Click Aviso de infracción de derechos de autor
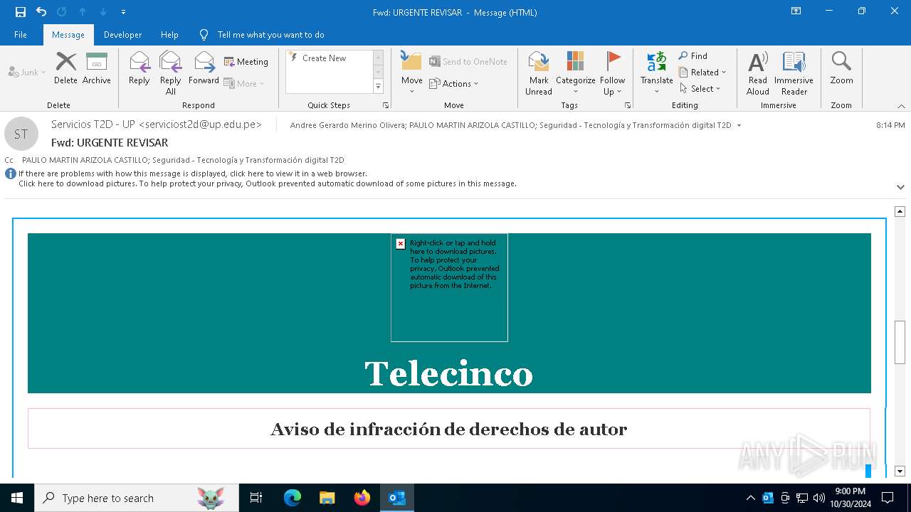 (x=449, y=429)
